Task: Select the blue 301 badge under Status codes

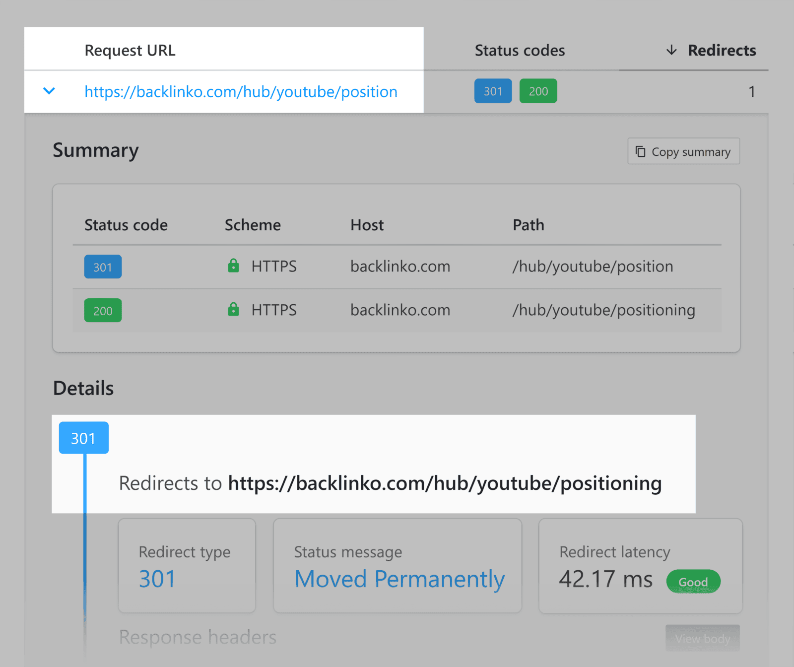Action: pos(493,91)
